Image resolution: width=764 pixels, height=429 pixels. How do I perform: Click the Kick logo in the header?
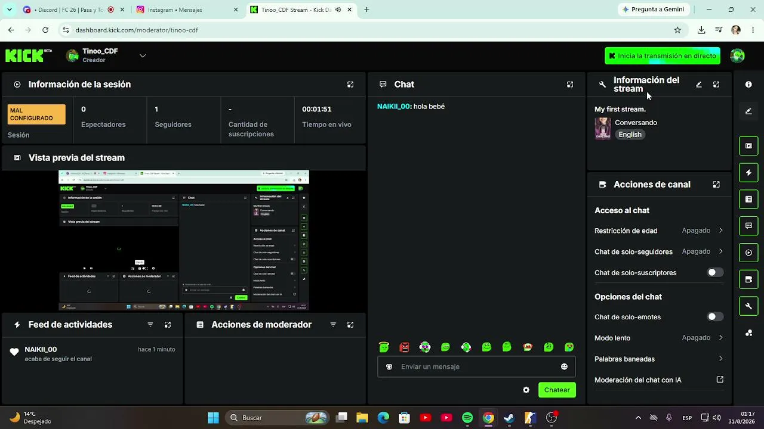24,56
